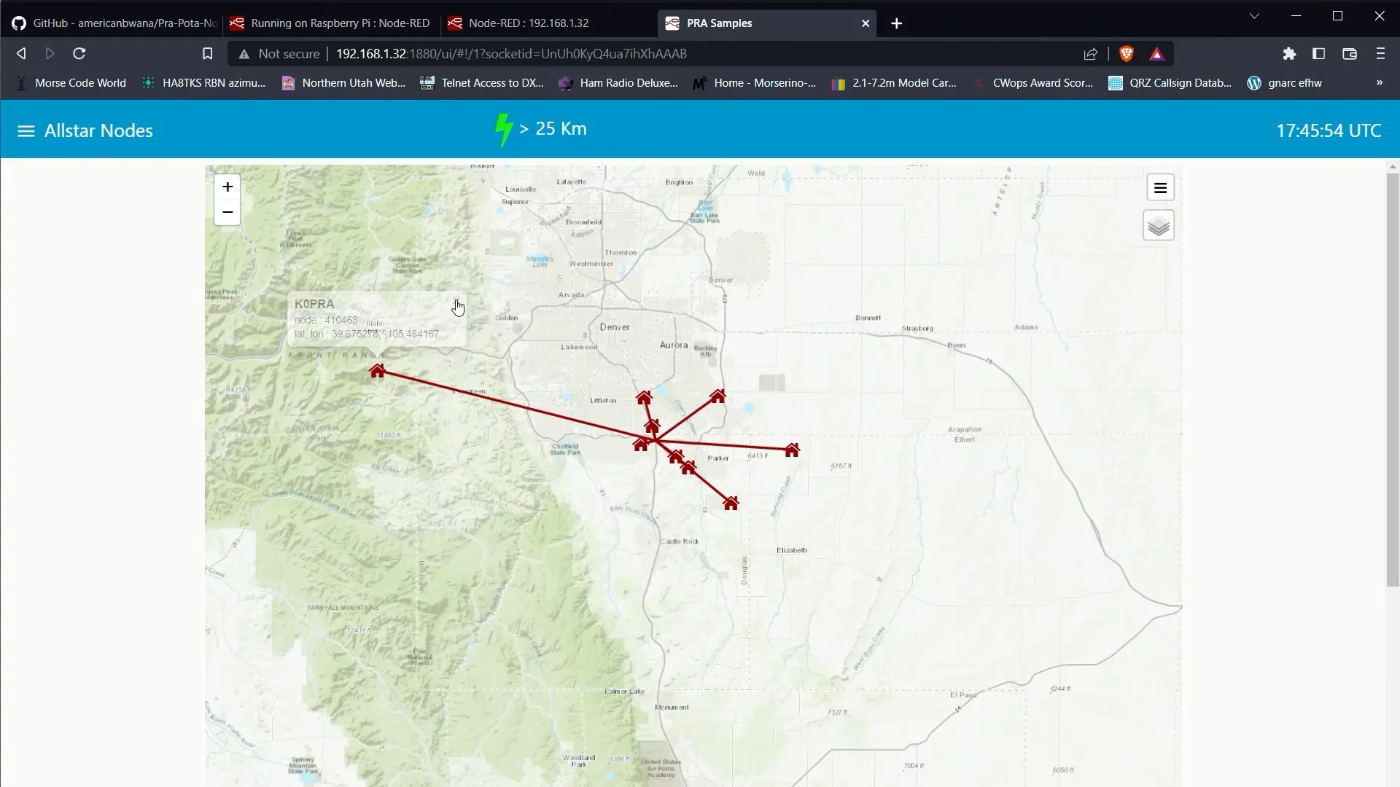Open QRZ Callsign Database bookmark
Image resolution: width=1400 pixels, height=787 pixels.
[x=1170, y=83]
